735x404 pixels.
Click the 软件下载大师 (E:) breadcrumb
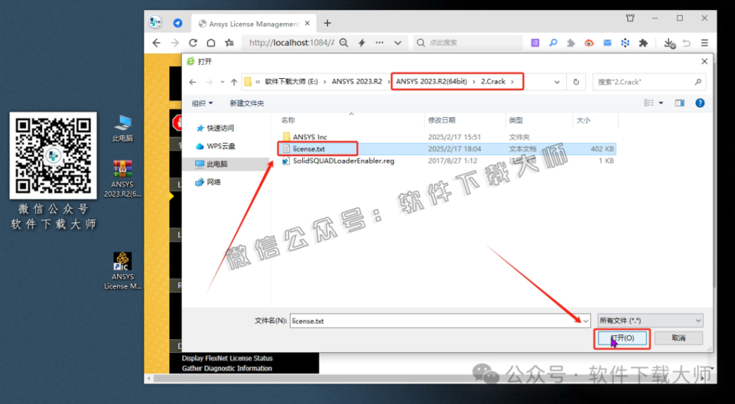pyautogui.click(x=291, y=82)
